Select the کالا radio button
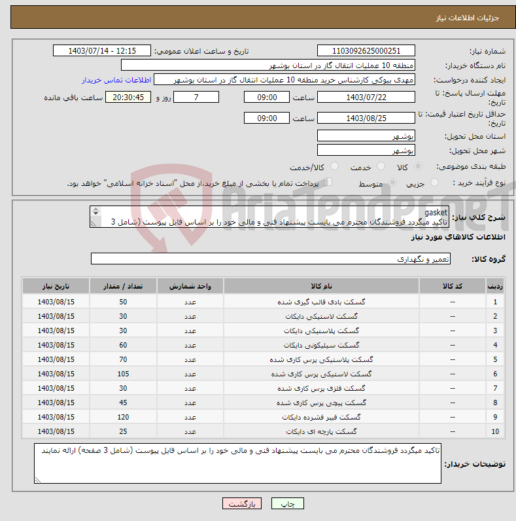 point(418,166)
